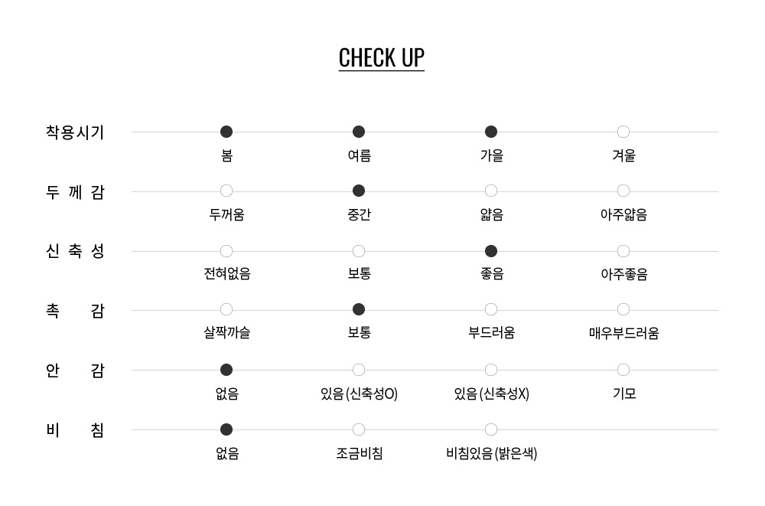Select the 겨울 season dot
The height and width of the screenshot is (506, 765).
click(623, 132)
